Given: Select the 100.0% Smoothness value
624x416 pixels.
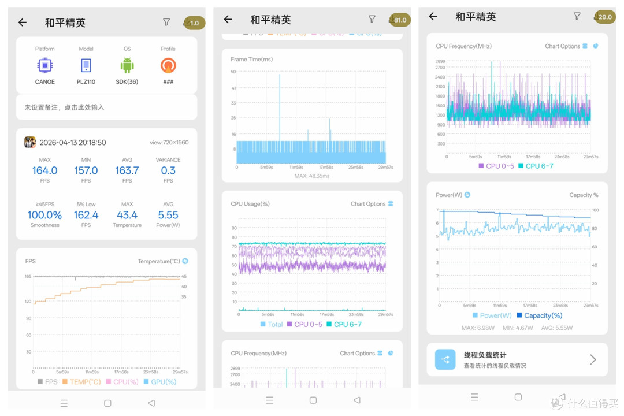Looking at the screenshot, I should tap(44, 215).
